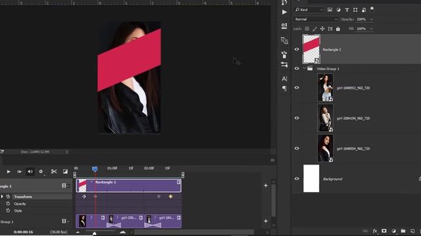Lock layer position
This screenshot has height=236, width=421.
coord(322,29)
